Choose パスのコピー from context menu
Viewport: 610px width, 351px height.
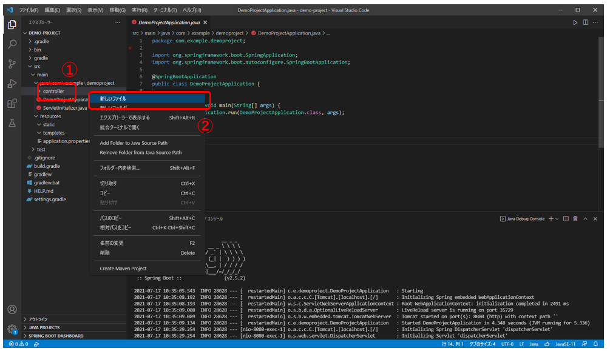[147, 218]
